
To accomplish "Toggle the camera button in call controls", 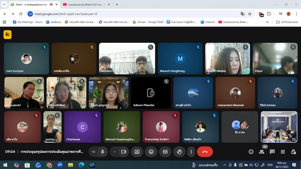I will (123, 152).
